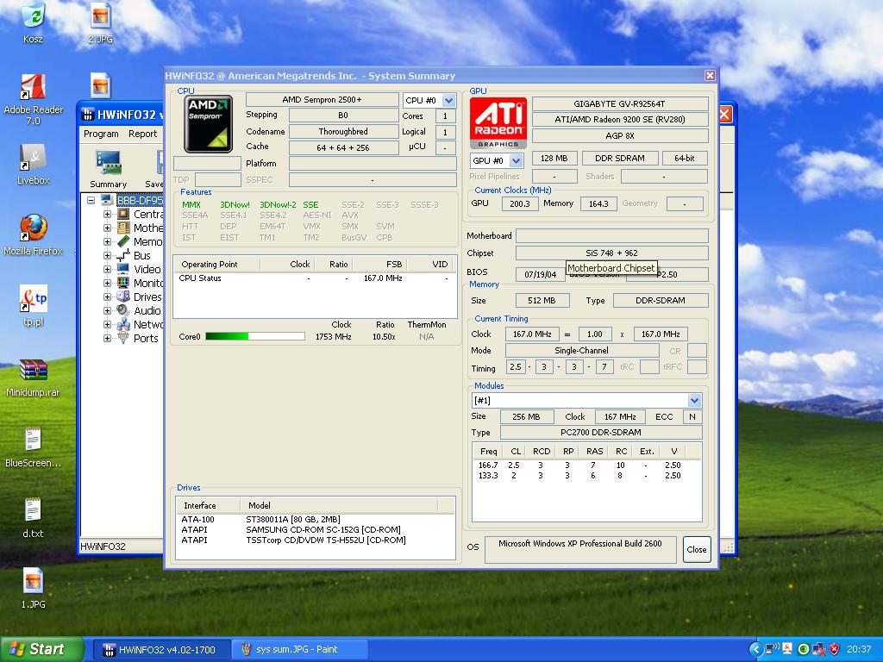Select the Network tree node icon
This screenshot has height=662, width=883.
tap(122, 324)
